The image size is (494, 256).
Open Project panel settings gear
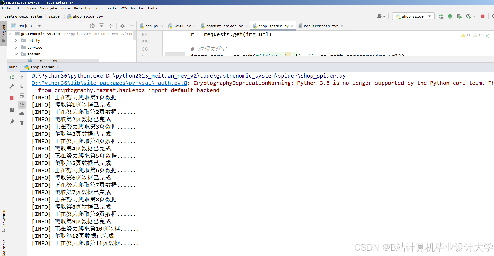(123, 26)
